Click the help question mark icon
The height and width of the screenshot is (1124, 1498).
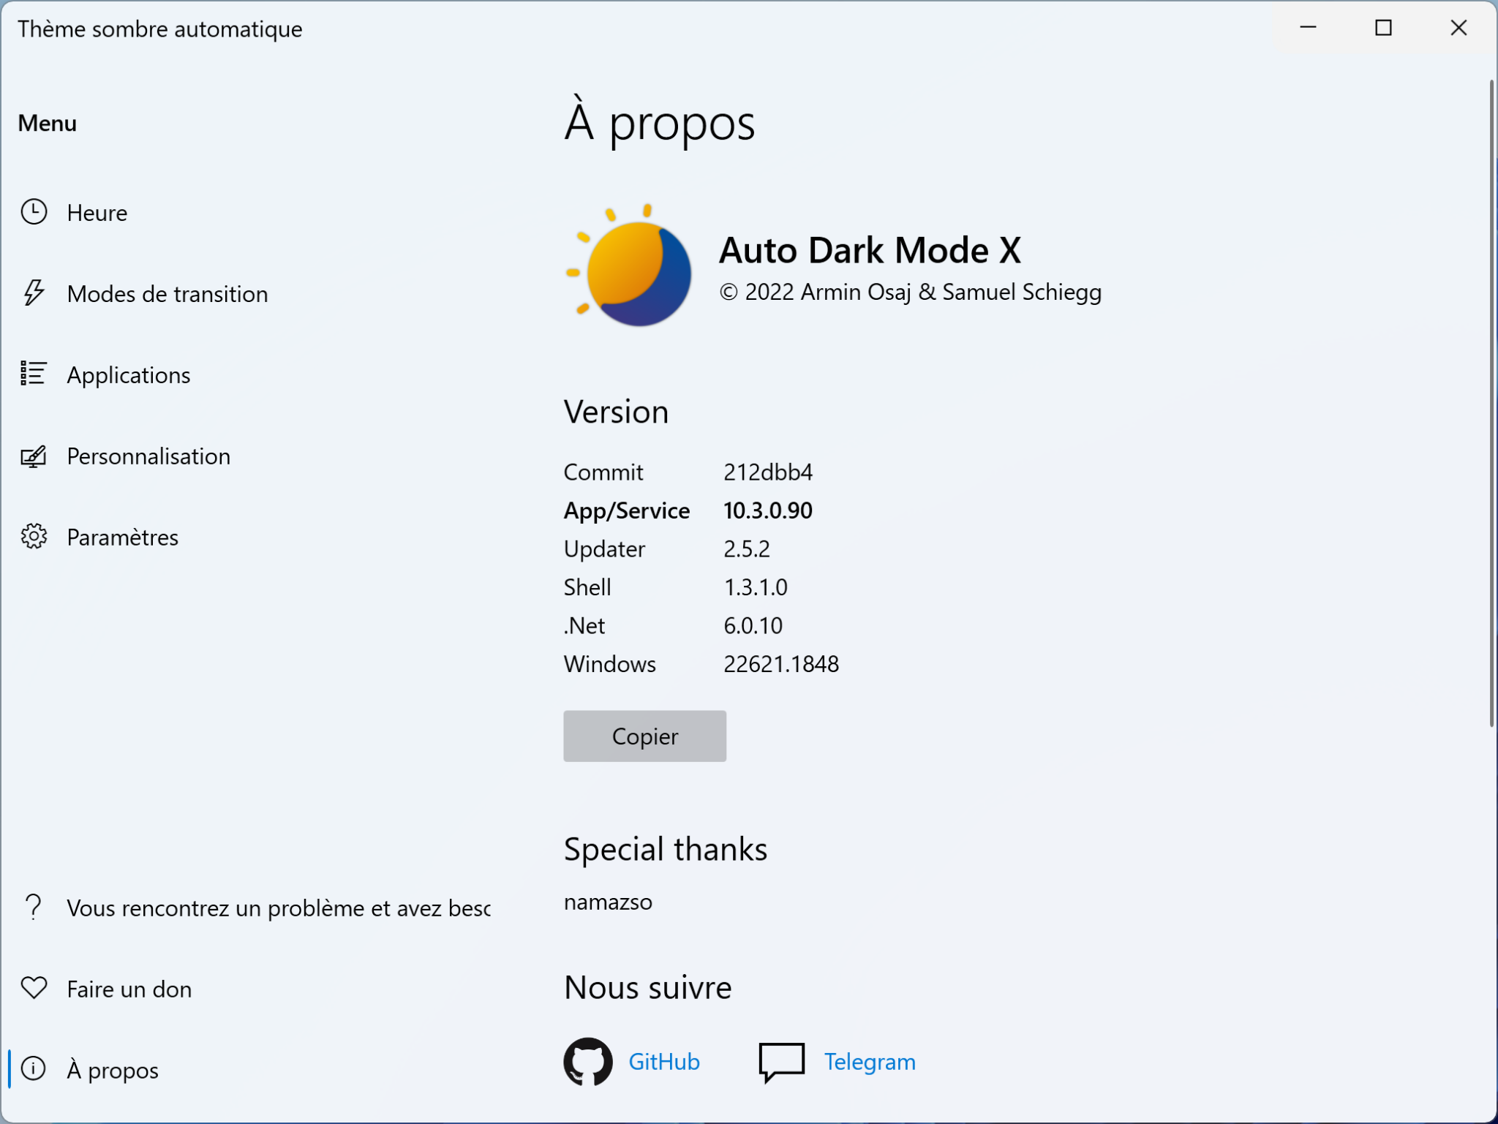[34, 907]
